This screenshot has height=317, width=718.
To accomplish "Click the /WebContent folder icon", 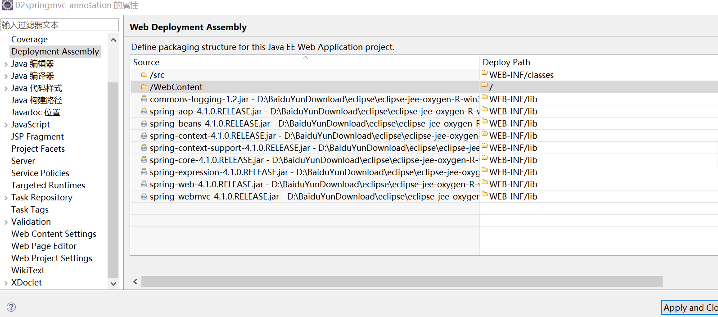I will pyautogui.click(x=144, y=87).
